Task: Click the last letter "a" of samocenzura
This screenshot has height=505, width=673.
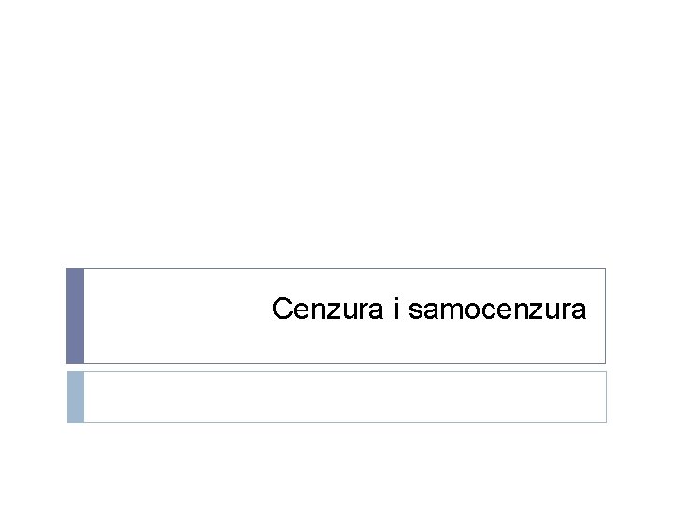Action: tap(580, 311)
